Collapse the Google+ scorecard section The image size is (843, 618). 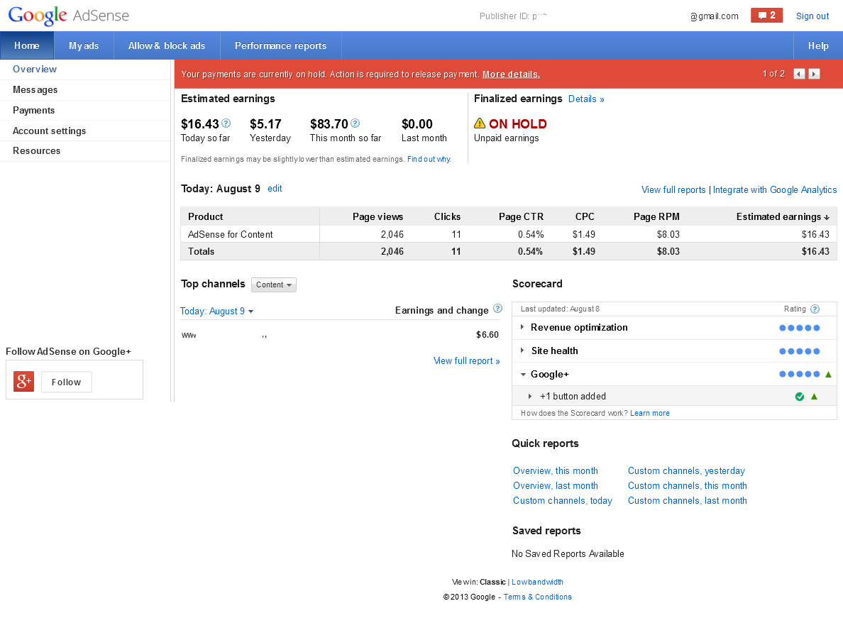(x=523, y=375)
